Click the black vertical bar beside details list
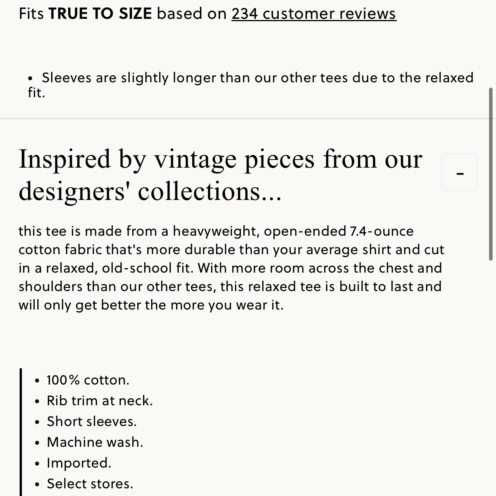The height and width of the screenshot is (496, 496). [21, 432]
